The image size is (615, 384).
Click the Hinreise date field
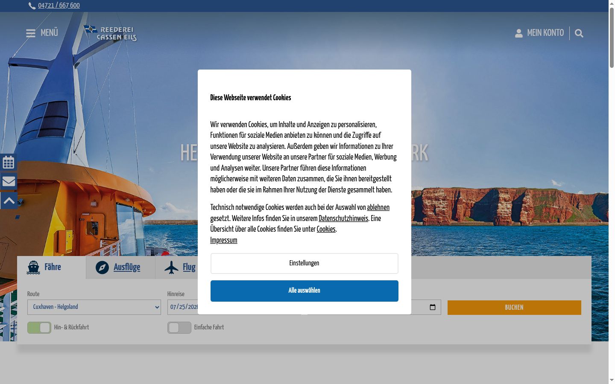183,307
